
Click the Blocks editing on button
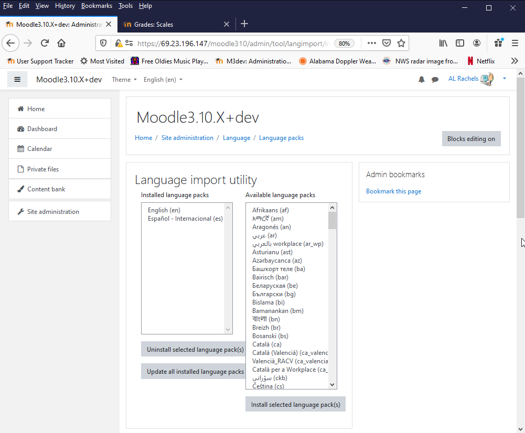[471, 139]
